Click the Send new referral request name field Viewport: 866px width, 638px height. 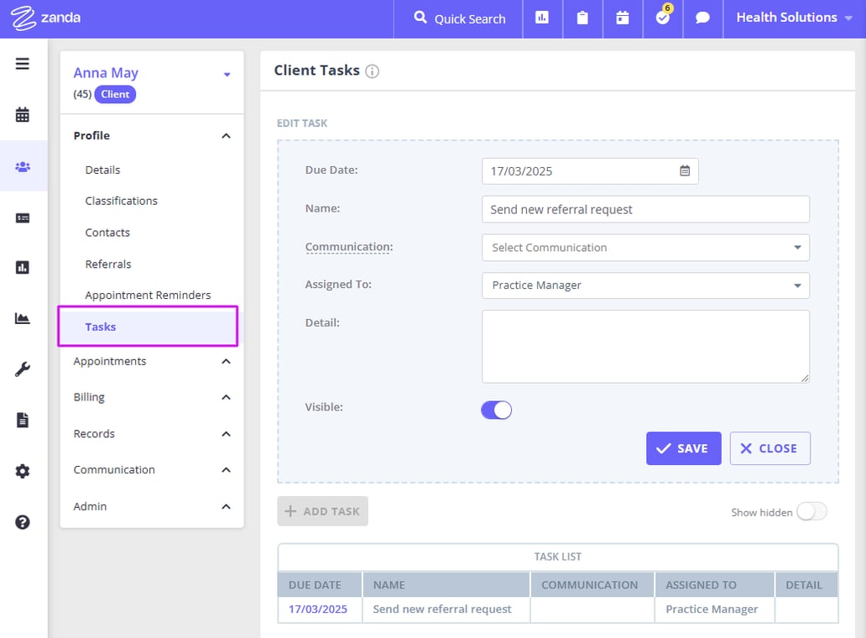[x=644, y=209]
